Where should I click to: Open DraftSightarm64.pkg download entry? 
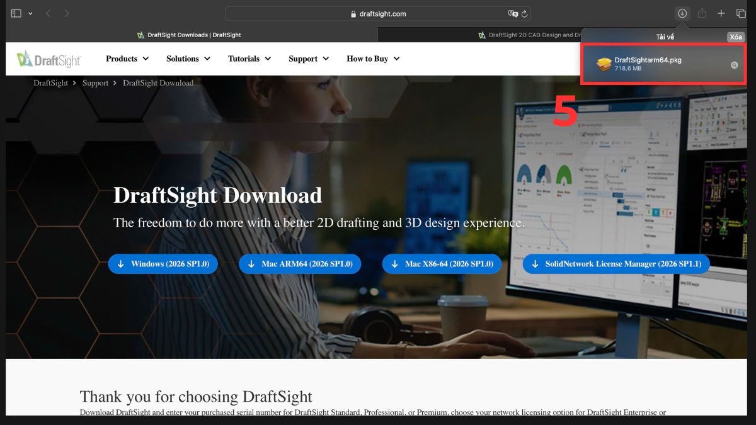click(664, 64)
